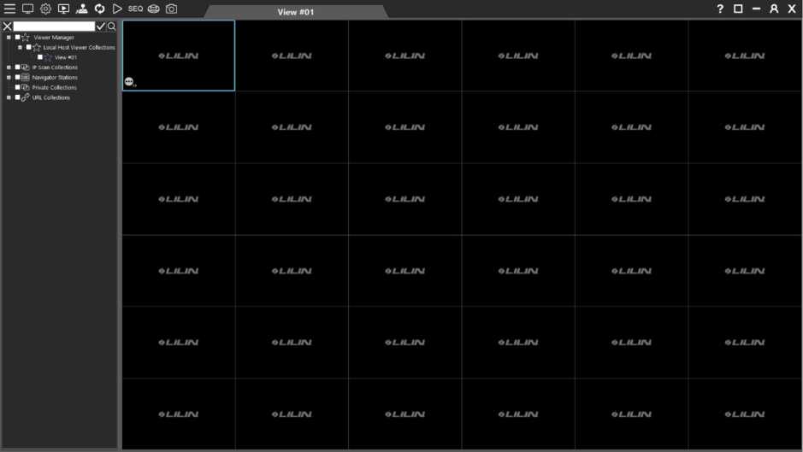Start sequence mode with SEQ button
This screenshot has height=452, width=803.
pos(135,9)
